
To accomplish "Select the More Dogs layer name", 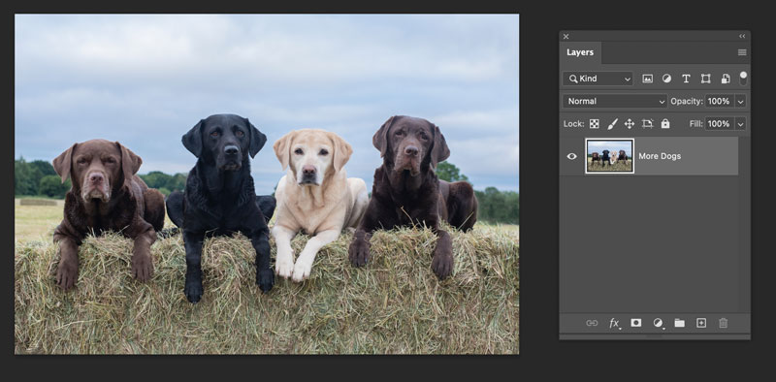I will click(660, 156).
